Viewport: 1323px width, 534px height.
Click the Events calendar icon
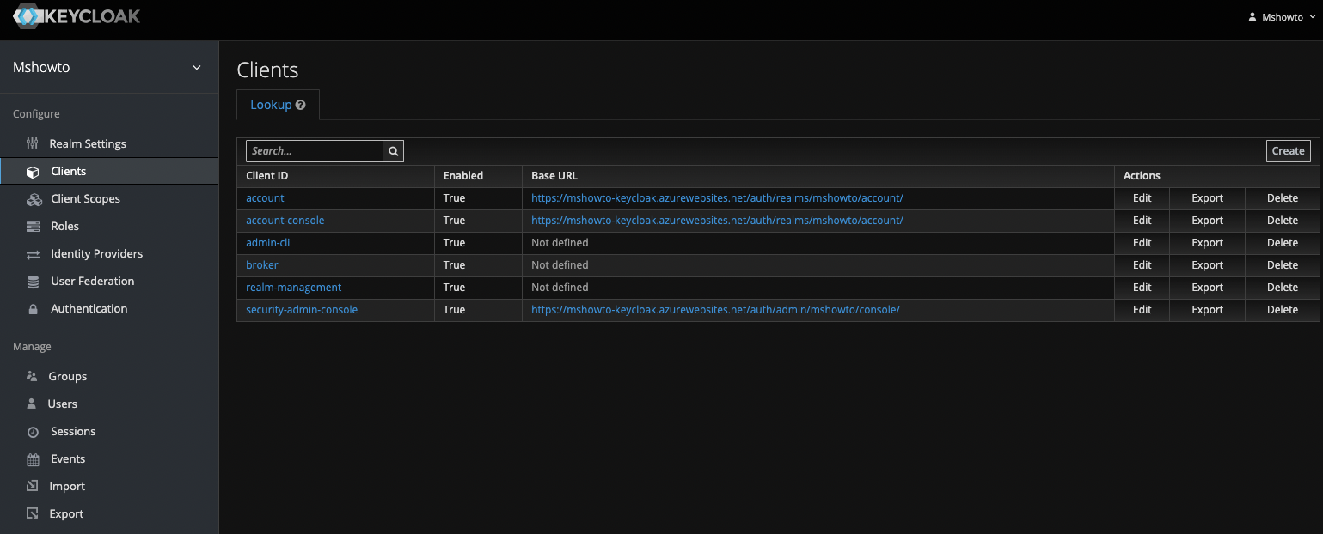point(33,459)
